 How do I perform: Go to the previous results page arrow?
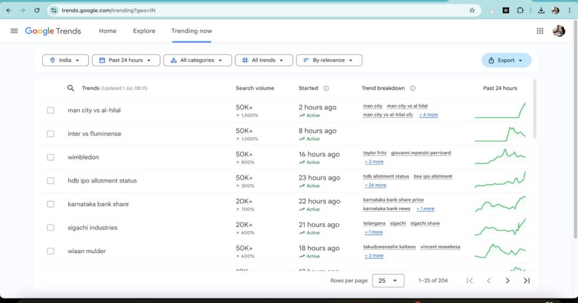(x=489, y=280)
